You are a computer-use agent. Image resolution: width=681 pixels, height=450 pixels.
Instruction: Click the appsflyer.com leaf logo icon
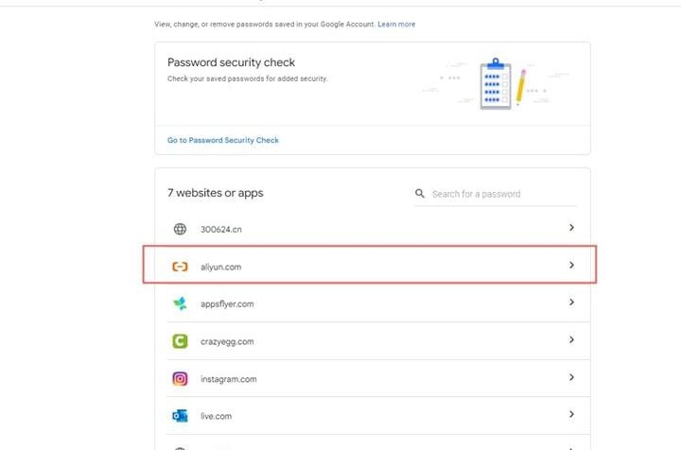pyautogui.click(x=180, y=303)
